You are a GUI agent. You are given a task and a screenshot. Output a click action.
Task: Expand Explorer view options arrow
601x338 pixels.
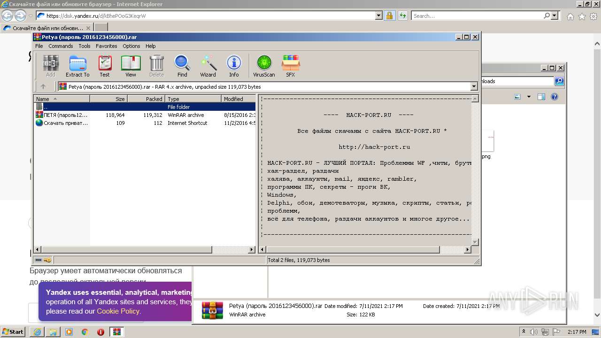[529, 97]
